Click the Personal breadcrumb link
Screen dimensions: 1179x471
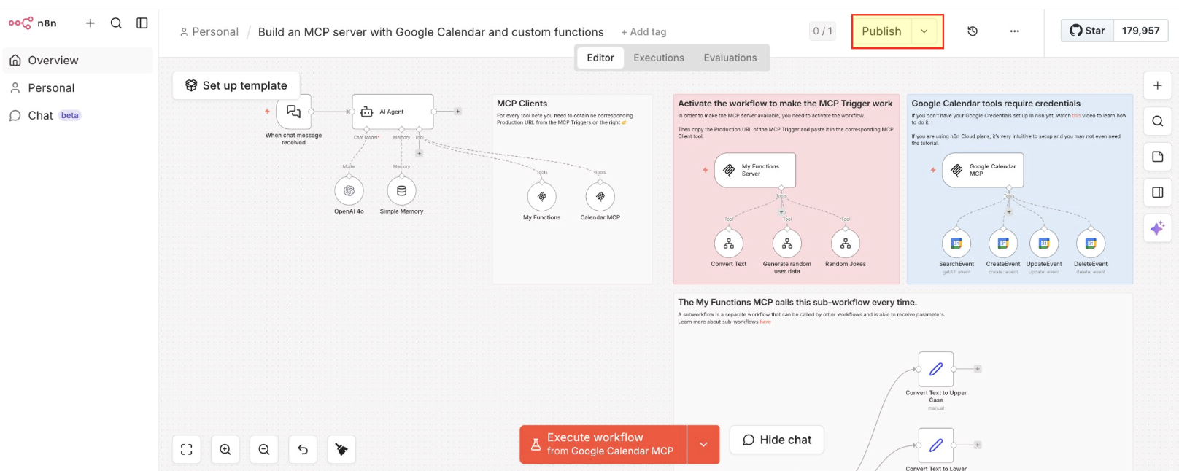(209, 32)
